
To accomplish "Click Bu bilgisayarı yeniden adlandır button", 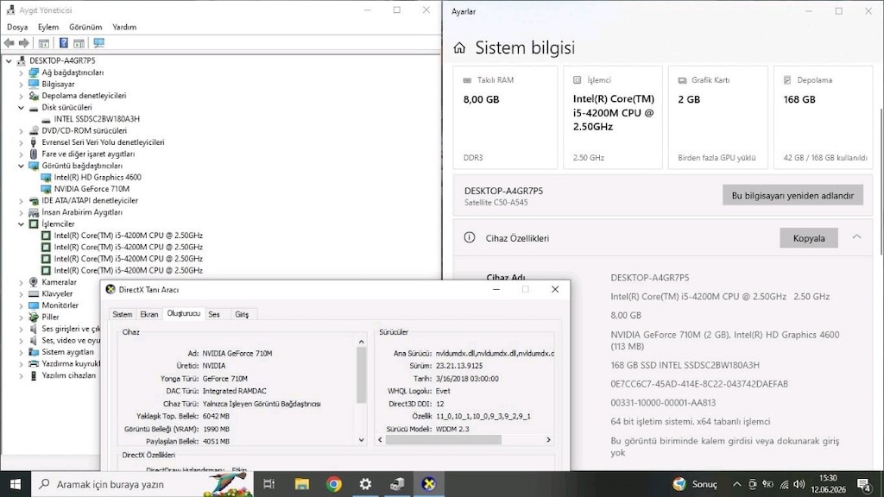I will [792, 196].
